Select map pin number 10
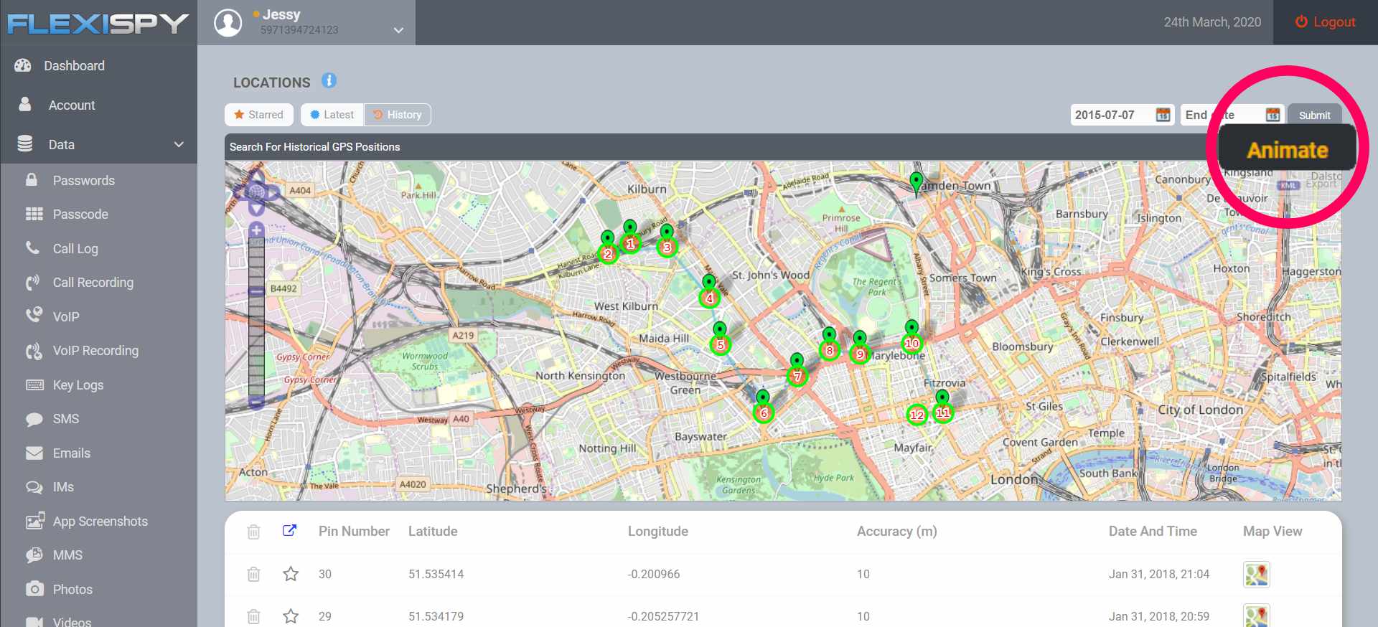Image resolution: width=1378 pixels, height=627 pixels. [911, 343]
